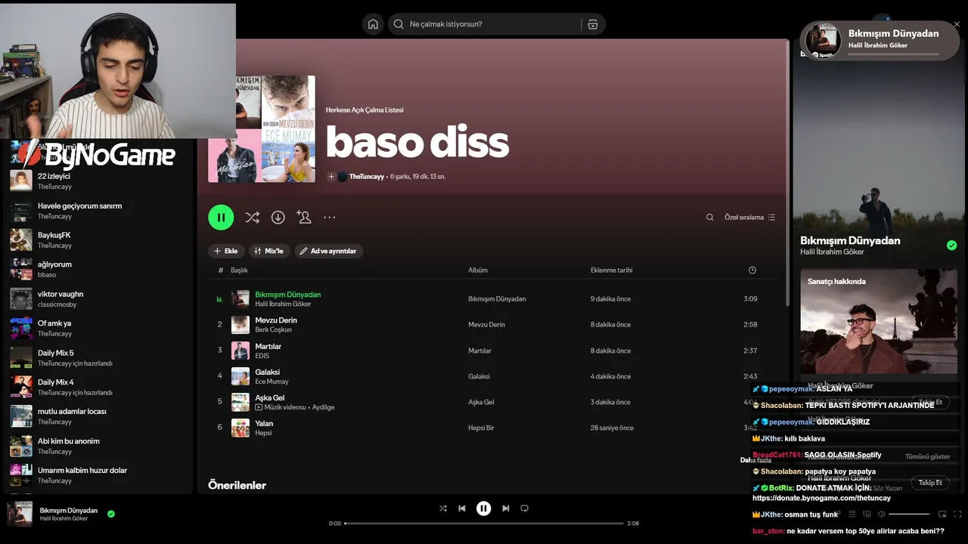The image size is (968, 544).
Task: Open the three-dots menu for baso diss
Action: (x=330, y=218)
